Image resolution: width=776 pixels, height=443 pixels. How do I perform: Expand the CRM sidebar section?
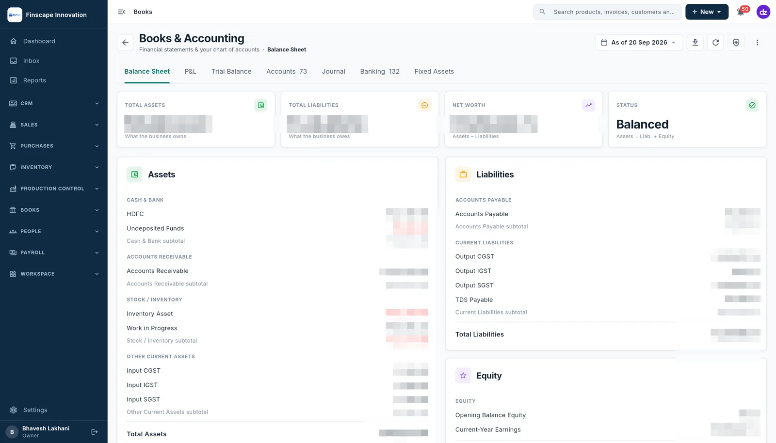[x=53, y=103]
